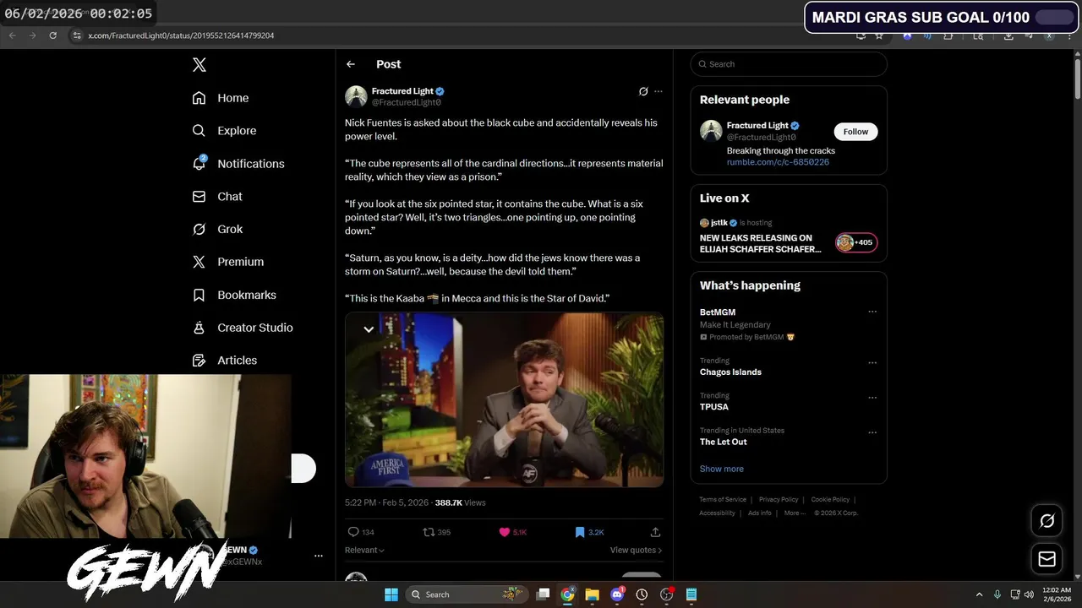Expand the footer More menu
The image size is (1082, 608).
(794, 513)
